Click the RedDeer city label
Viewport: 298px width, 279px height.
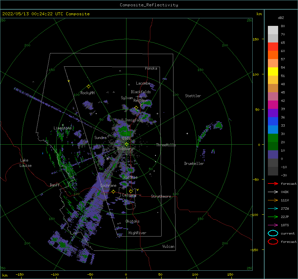[x=140, y=101]
